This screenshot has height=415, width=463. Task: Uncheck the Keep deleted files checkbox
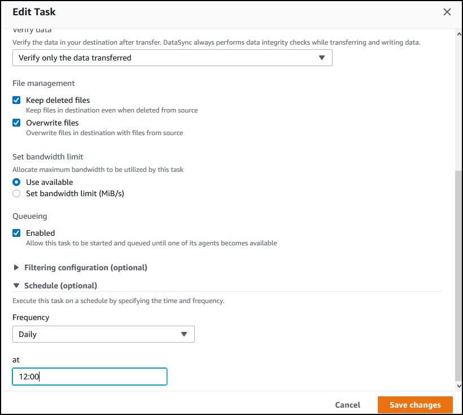point(16,100)
